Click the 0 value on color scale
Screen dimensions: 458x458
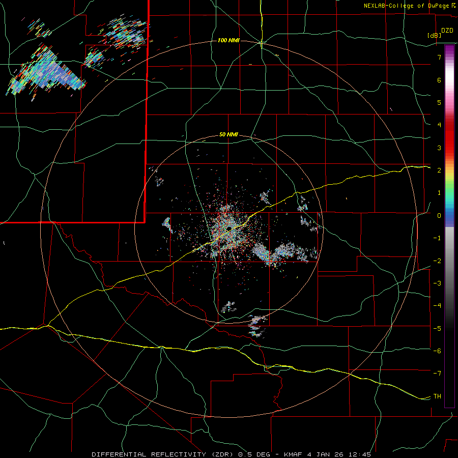click(439, 216)
